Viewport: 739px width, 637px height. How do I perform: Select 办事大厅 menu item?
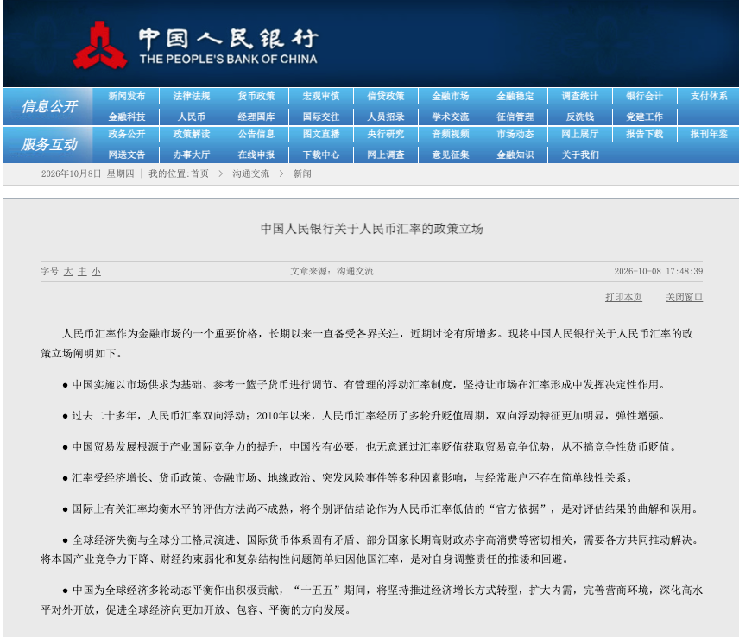point(192,155)
